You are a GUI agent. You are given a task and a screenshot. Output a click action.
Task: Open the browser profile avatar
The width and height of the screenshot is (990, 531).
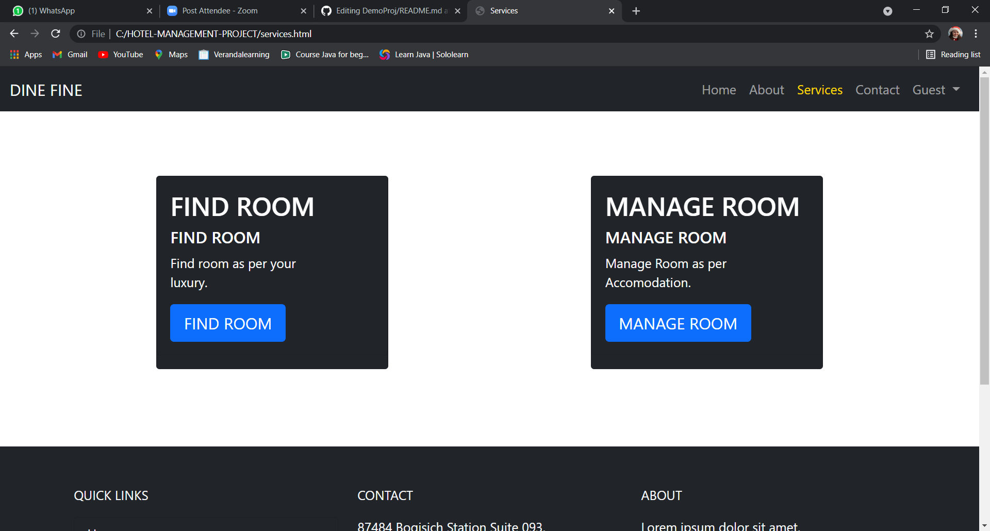click(x=955, y=34)
